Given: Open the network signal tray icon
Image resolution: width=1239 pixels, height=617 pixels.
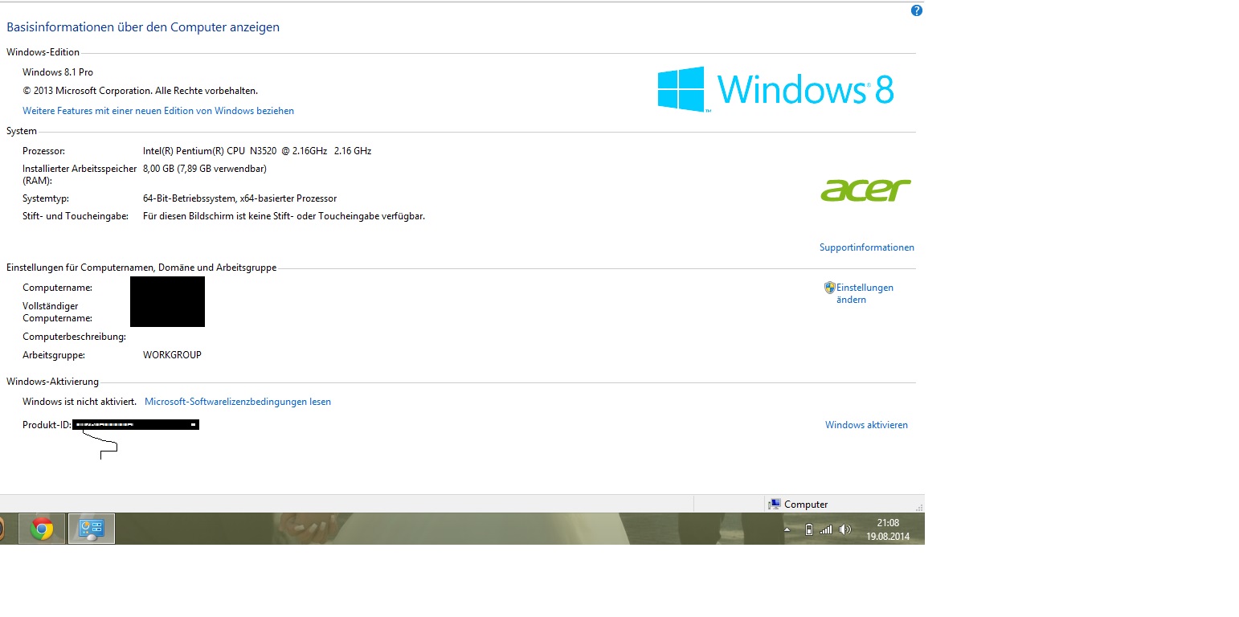Looking at the screenshot, I should tap(826, 529).
